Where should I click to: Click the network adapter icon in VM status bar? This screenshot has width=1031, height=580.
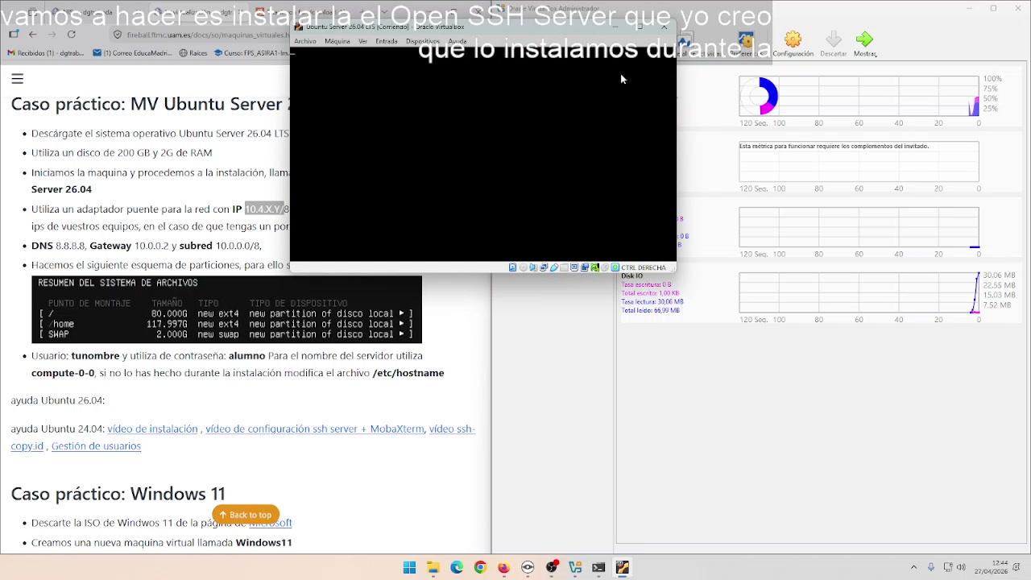544,267
